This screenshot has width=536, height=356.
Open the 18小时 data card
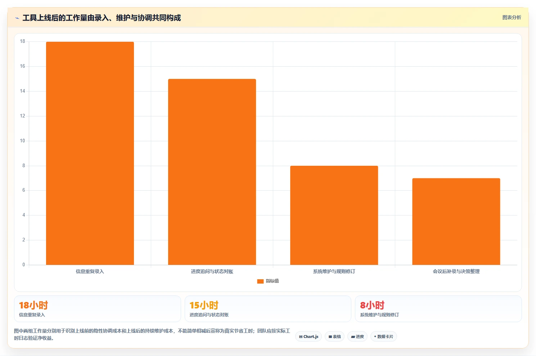click(x=97, y=309)
